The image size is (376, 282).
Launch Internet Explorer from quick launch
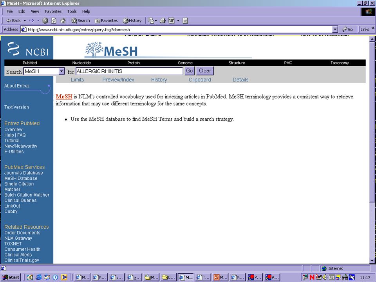click(x=39, y=277)
